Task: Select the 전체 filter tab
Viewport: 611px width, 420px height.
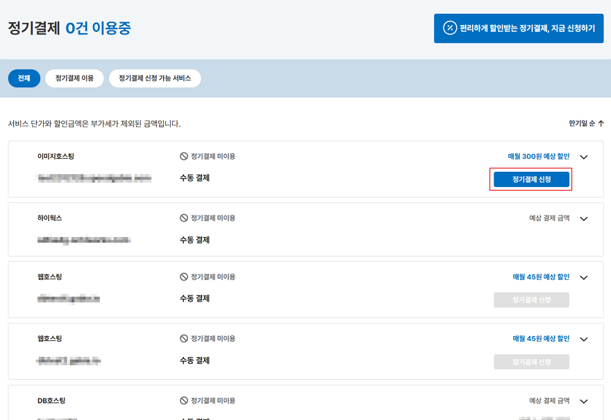Action: 24,78
